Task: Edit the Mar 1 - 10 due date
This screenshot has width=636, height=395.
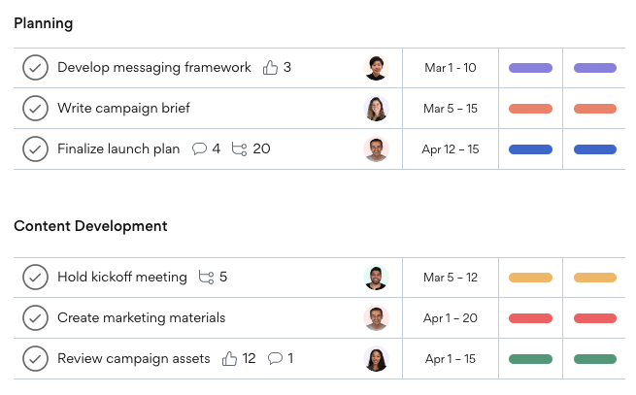Action: tap(451, 68)
